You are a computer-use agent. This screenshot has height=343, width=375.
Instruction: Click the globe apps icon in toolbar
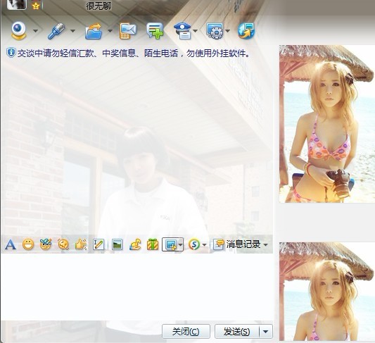pyautogui.click(x=246, y=31)
